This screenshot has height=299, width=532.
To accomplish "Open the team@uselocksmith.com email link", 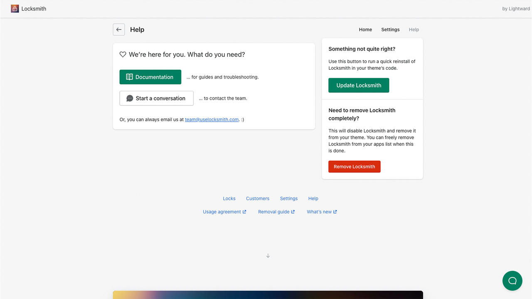I will 212,119.
